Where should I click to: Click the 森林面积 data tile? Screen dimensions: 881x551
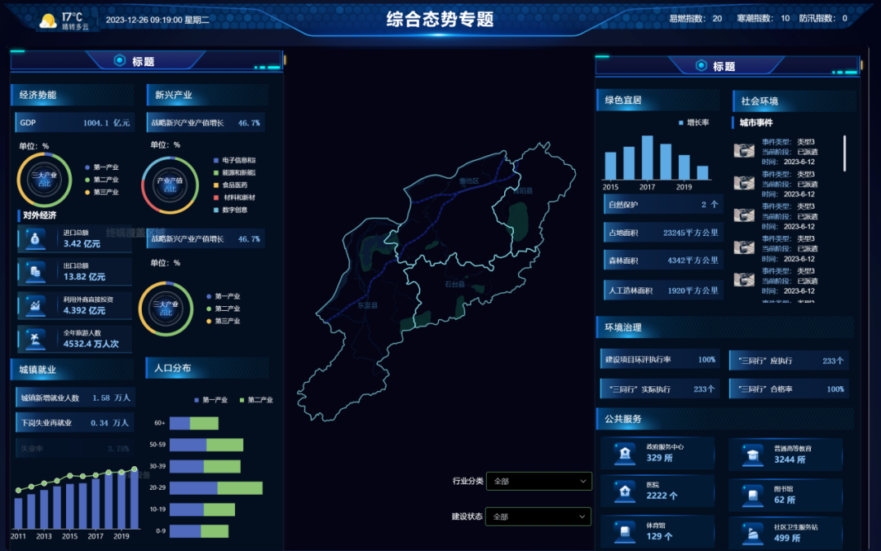coord(662,261)
